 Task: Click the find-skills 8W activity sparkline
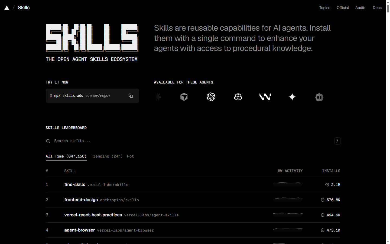(288, 184)
